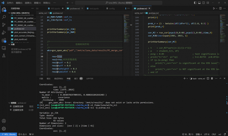
Task: Open the Testing flask view
Action: coord(4,56)
